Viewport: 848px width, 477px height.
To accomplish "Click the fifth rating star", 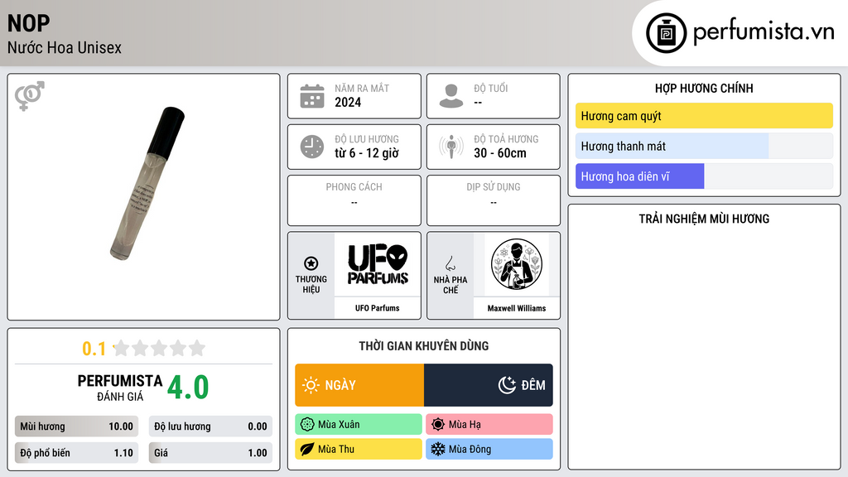I will point(197,348).
